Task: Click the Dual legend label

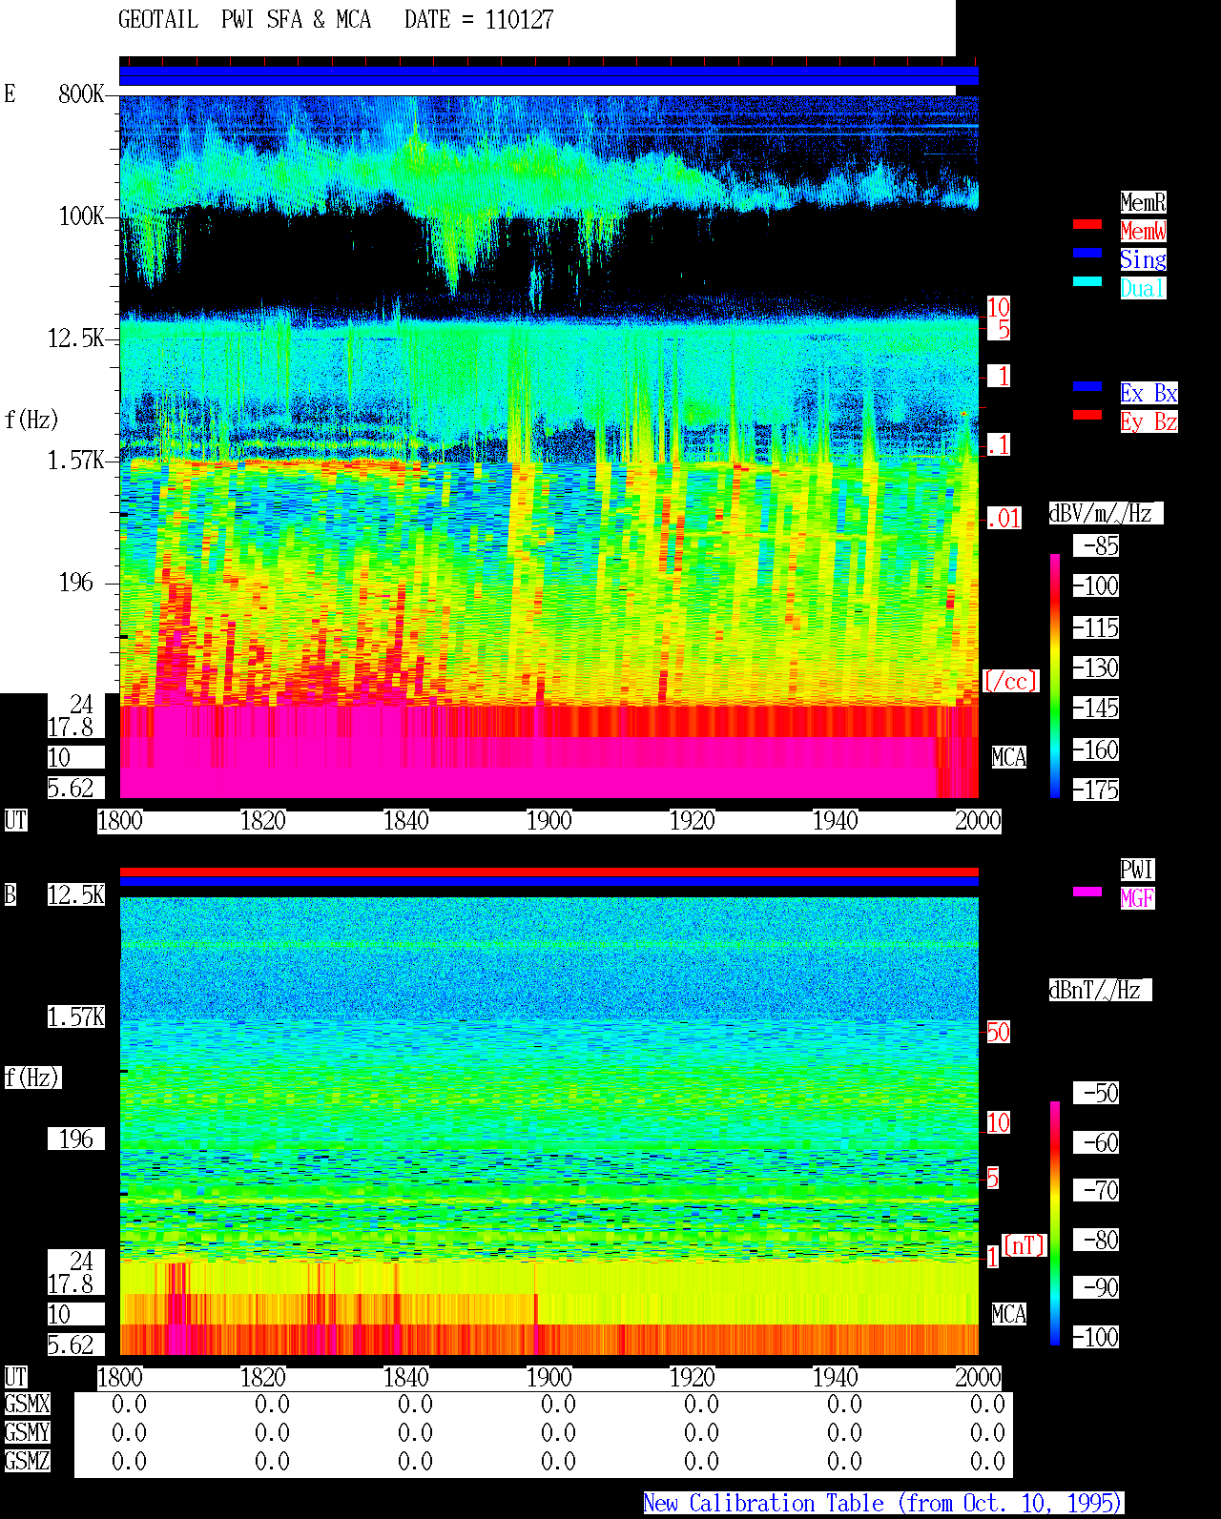Action: [x=1143, y=288]
